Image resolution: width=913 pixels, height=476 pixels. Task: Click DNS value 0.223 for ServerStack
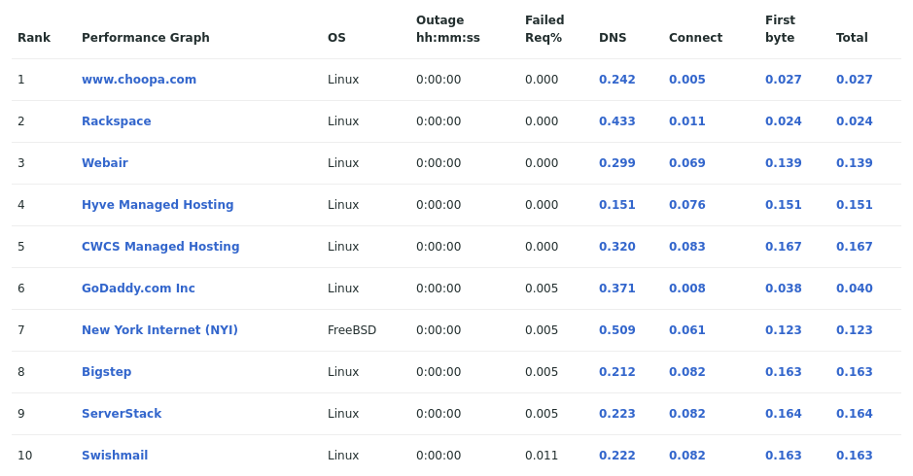tap(617, 414)
